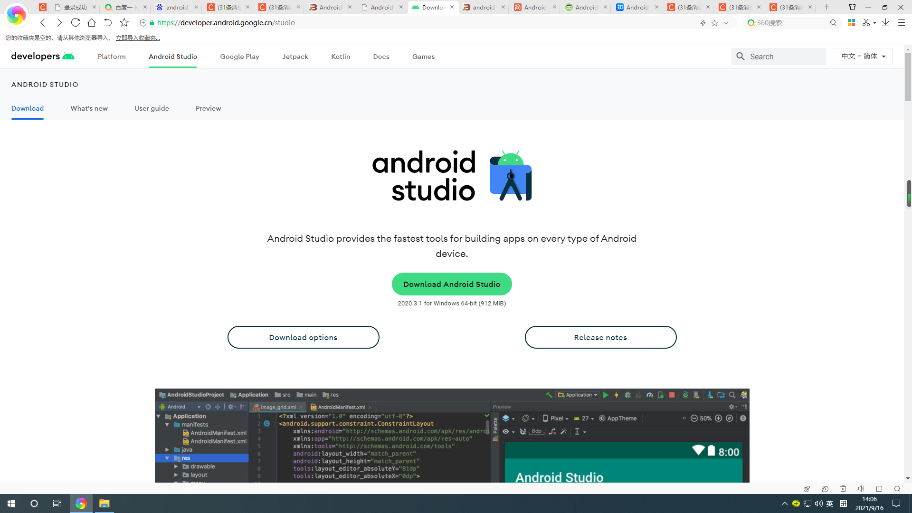Screen dimensions: 912x513
Task: Click the magnifier icon in the site search box
Action: point(741,57)
